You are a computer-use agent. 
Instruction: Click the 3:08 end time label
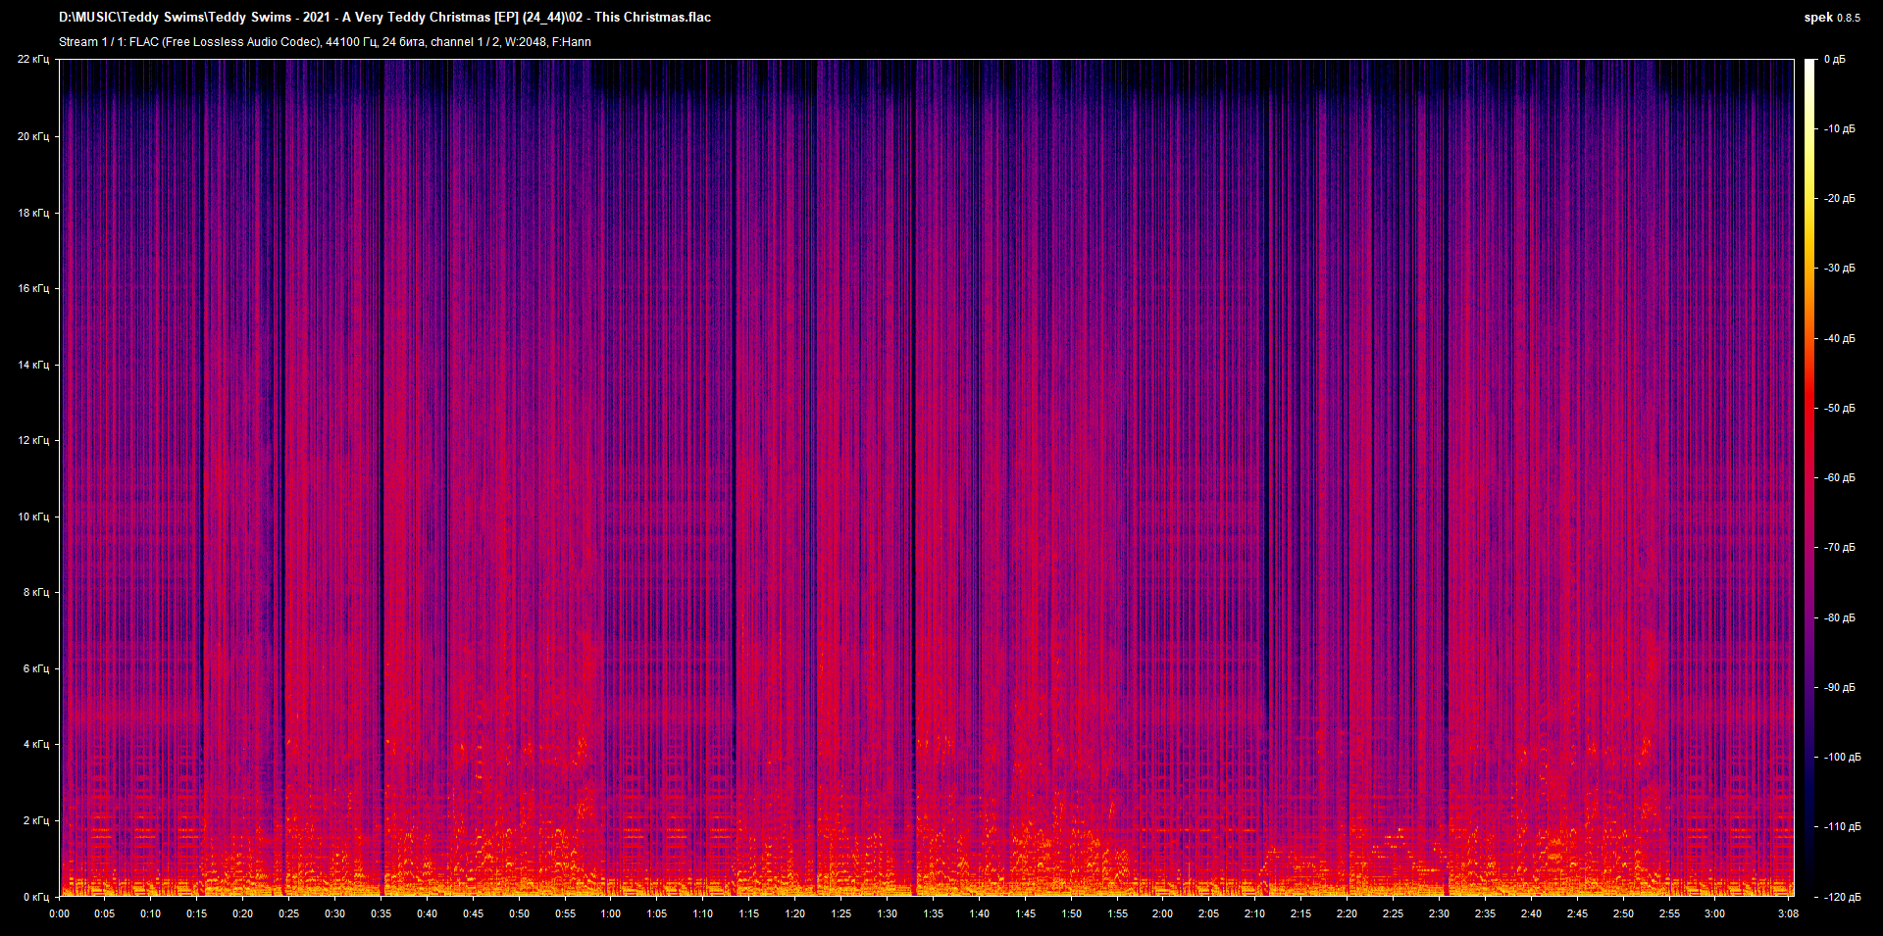[1788, 913]
